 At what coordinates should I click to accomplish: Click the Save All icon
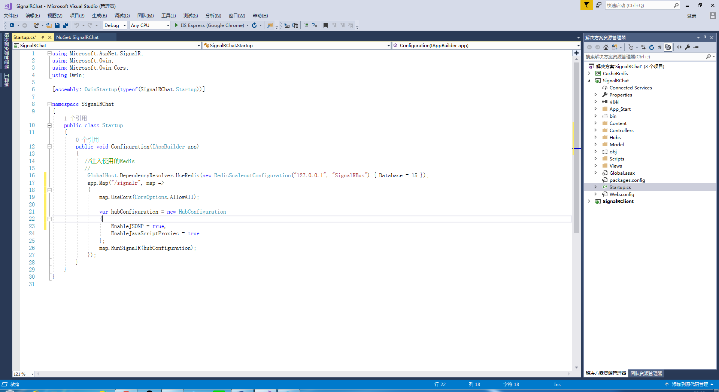click(66, 25)
